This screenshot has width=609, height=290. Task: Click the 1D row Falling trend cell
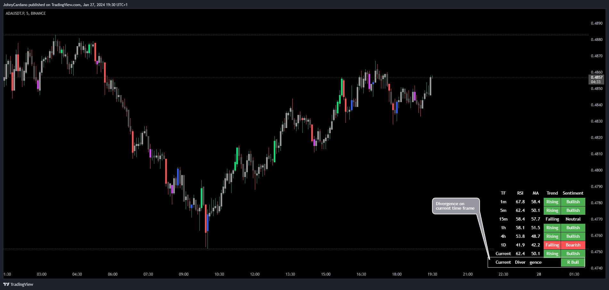[552, 245]
